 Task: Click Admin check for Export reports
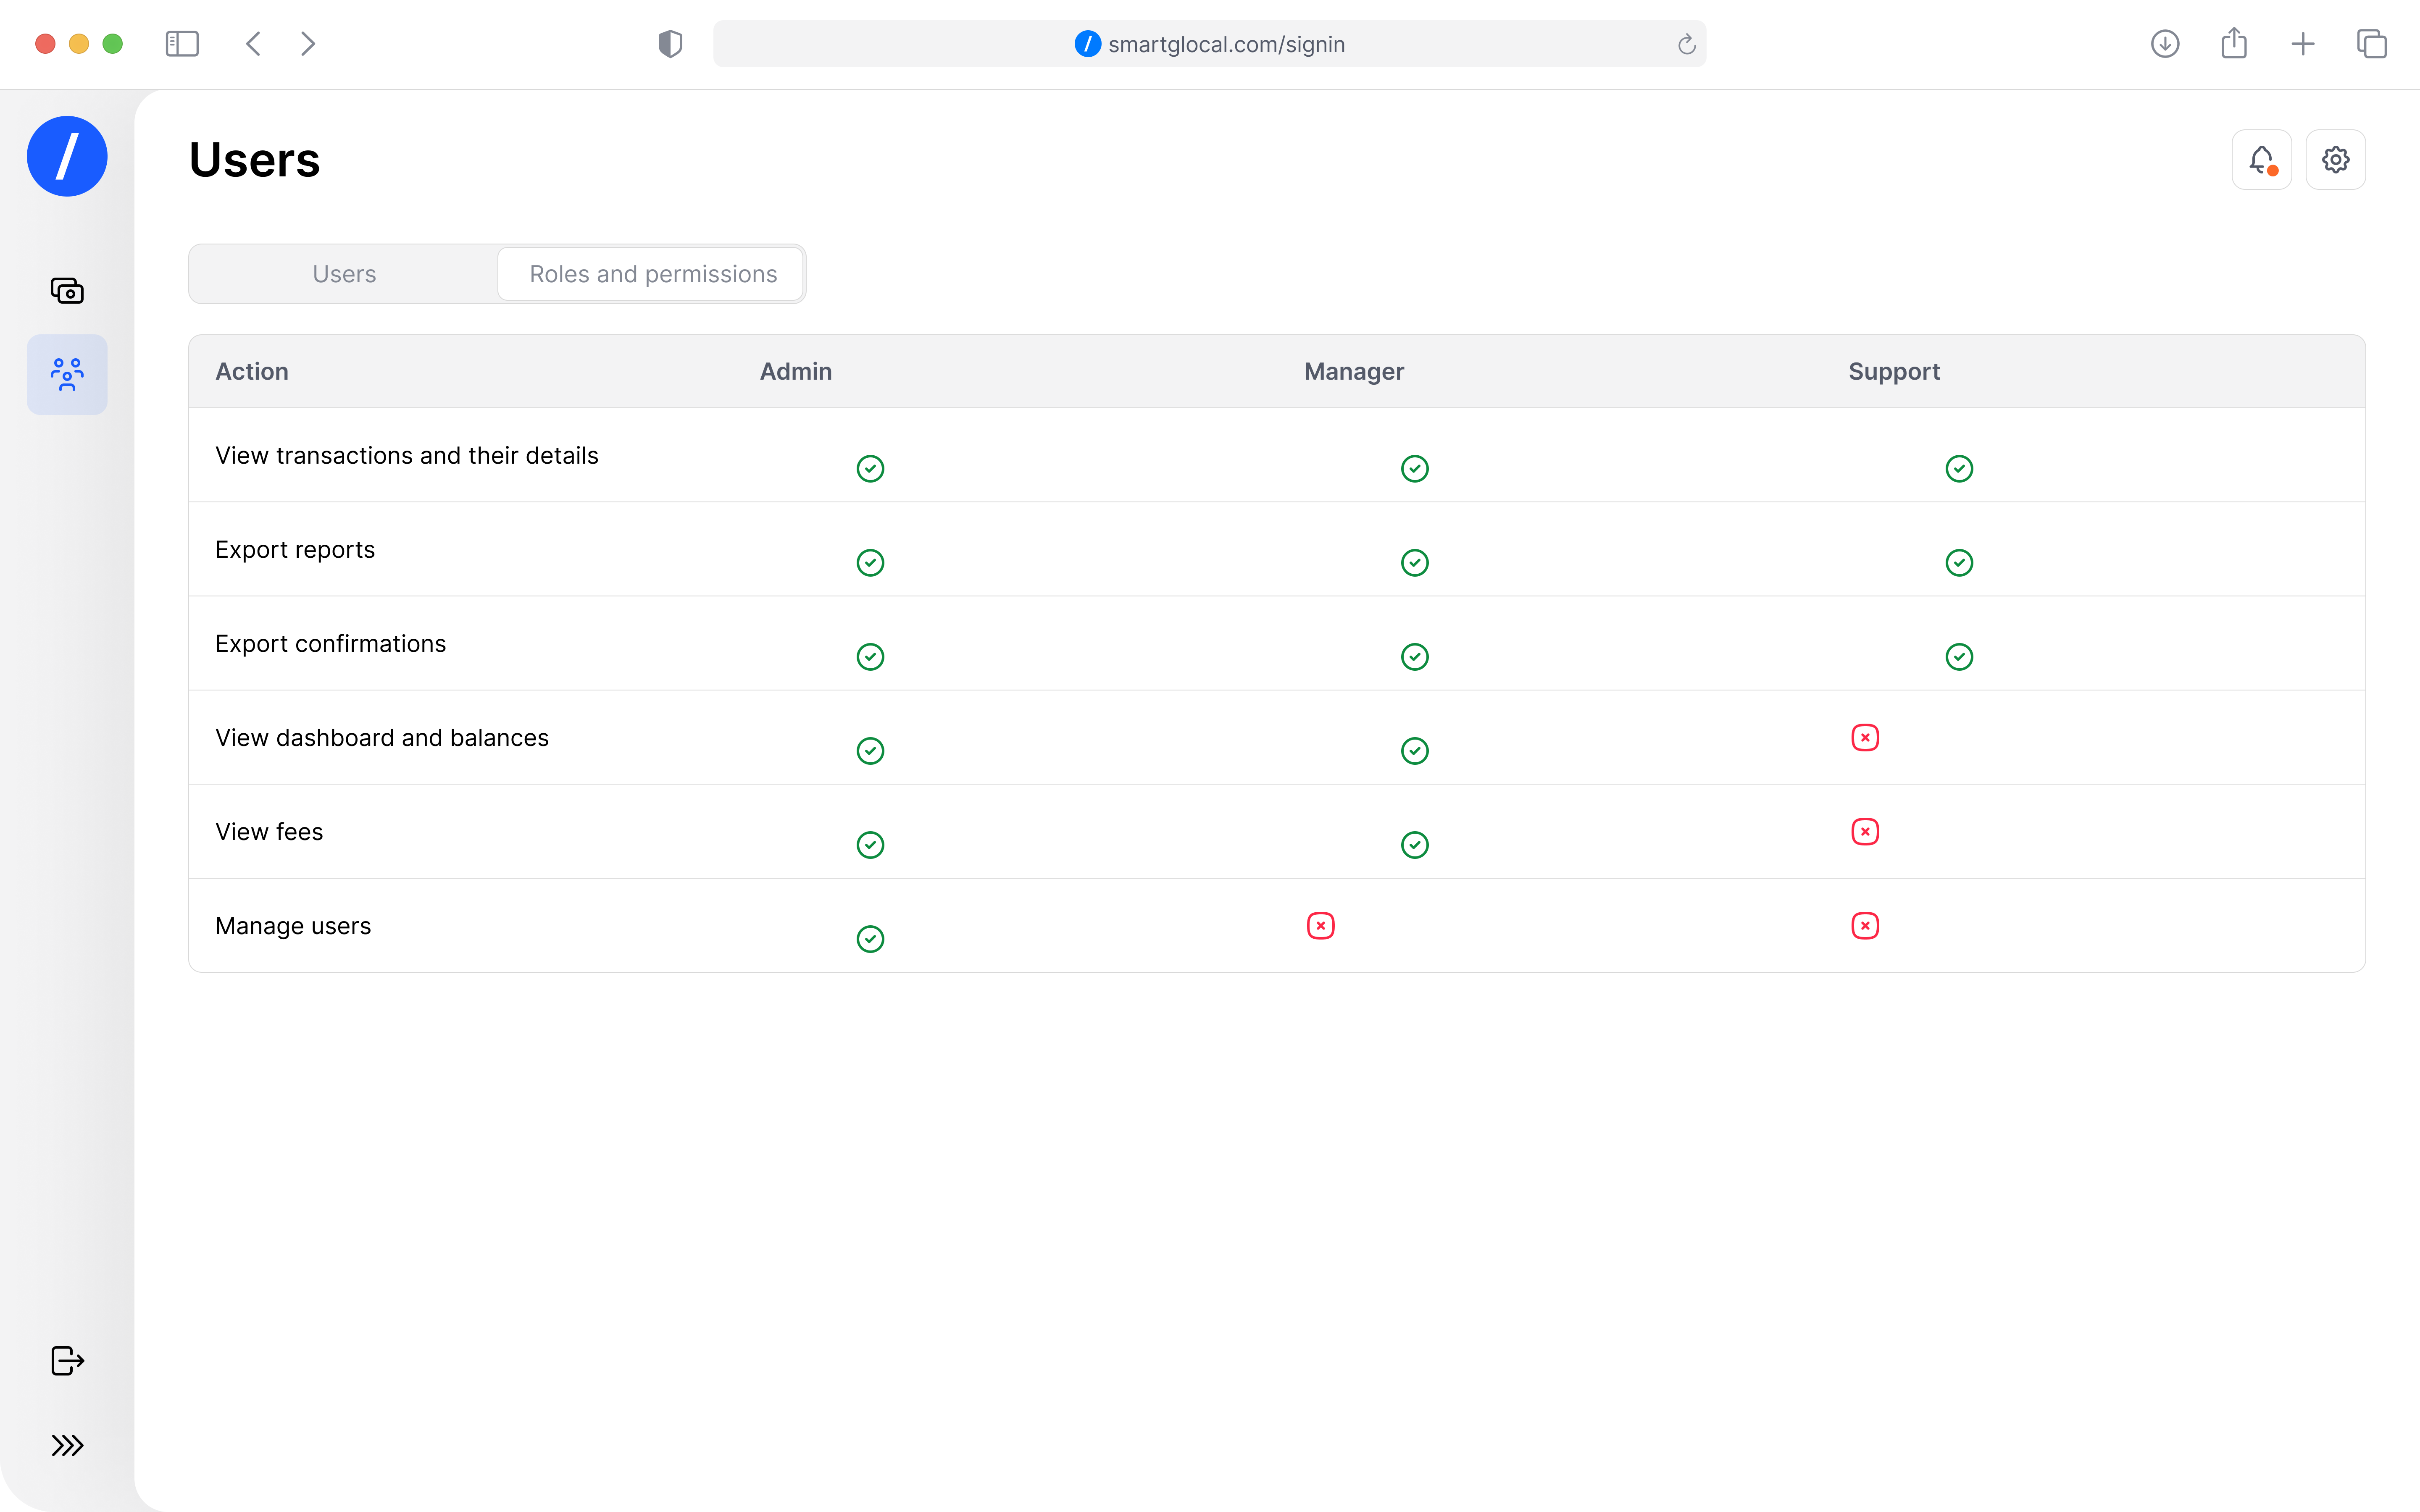(x=870, y=563)
